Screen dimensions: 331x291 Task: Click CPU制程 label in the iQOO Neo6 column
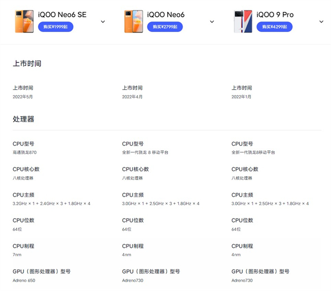[x=133, y=246]
